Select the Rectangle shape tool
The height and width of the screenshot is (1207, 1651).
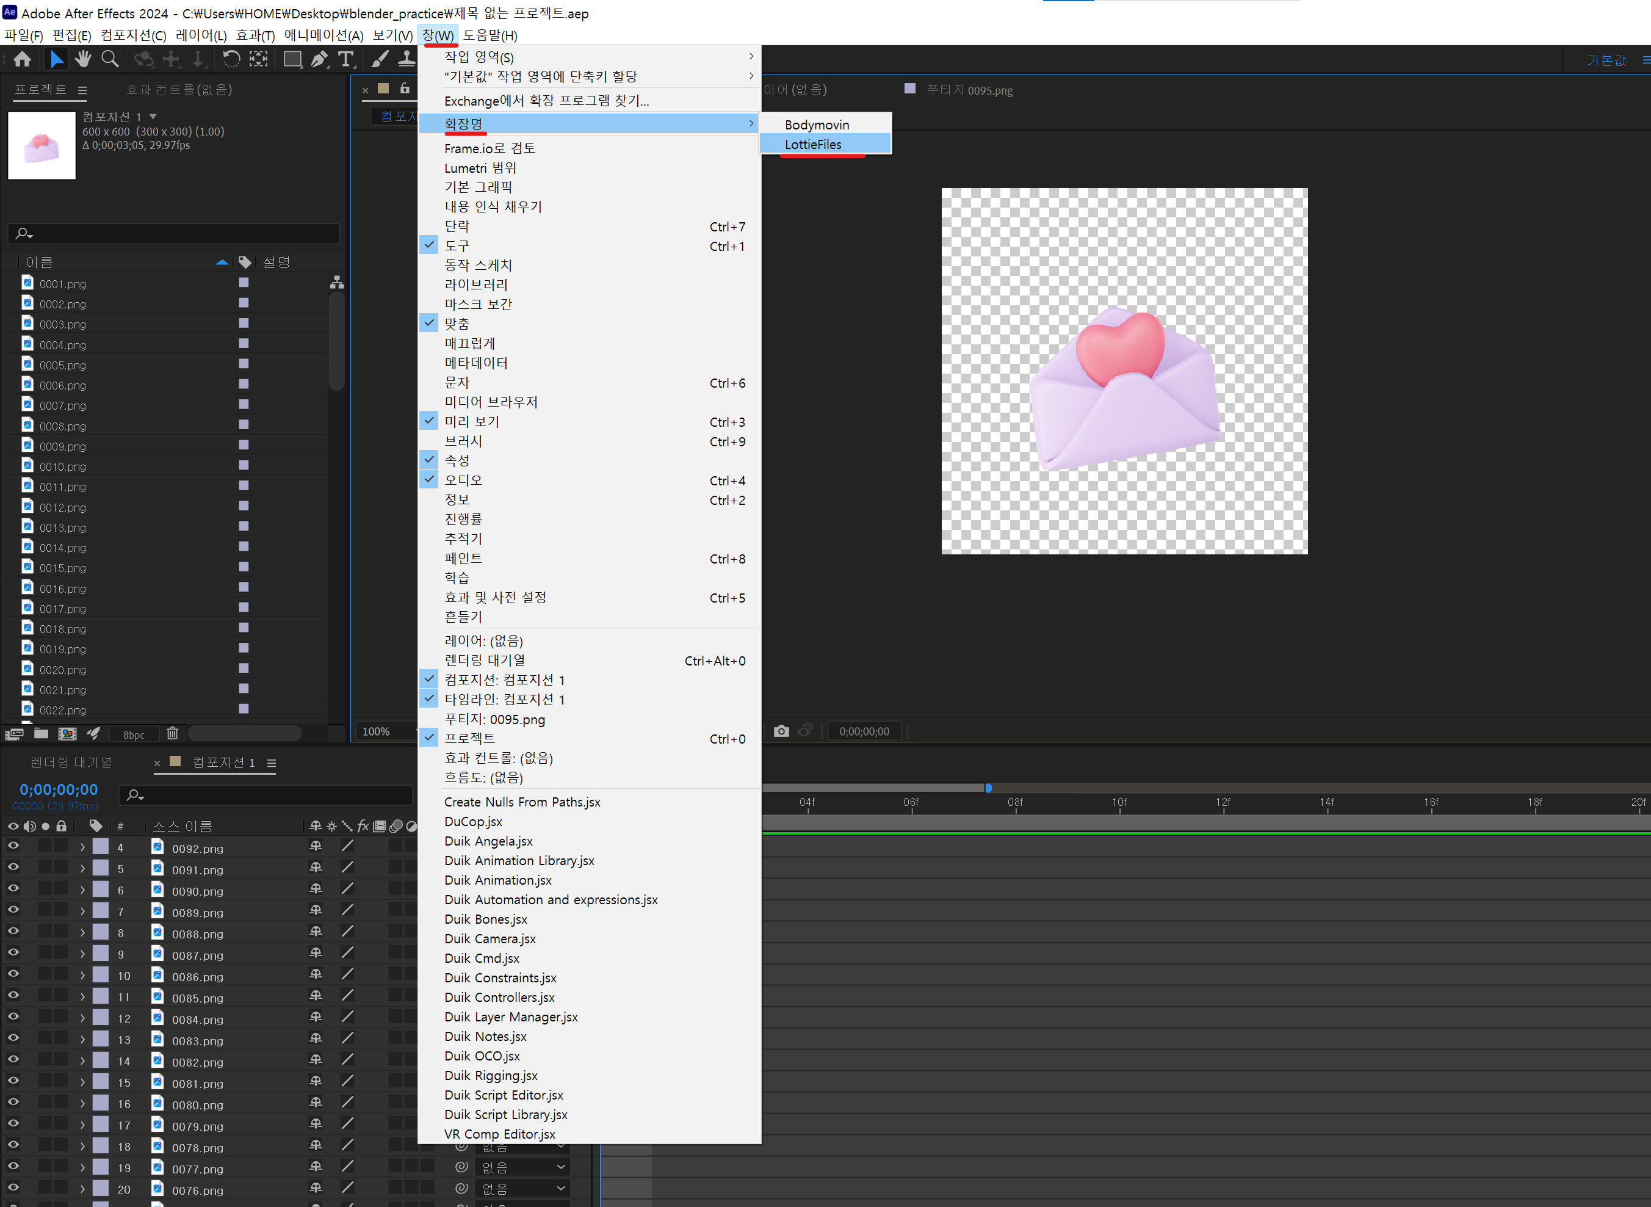pos(292,59)
